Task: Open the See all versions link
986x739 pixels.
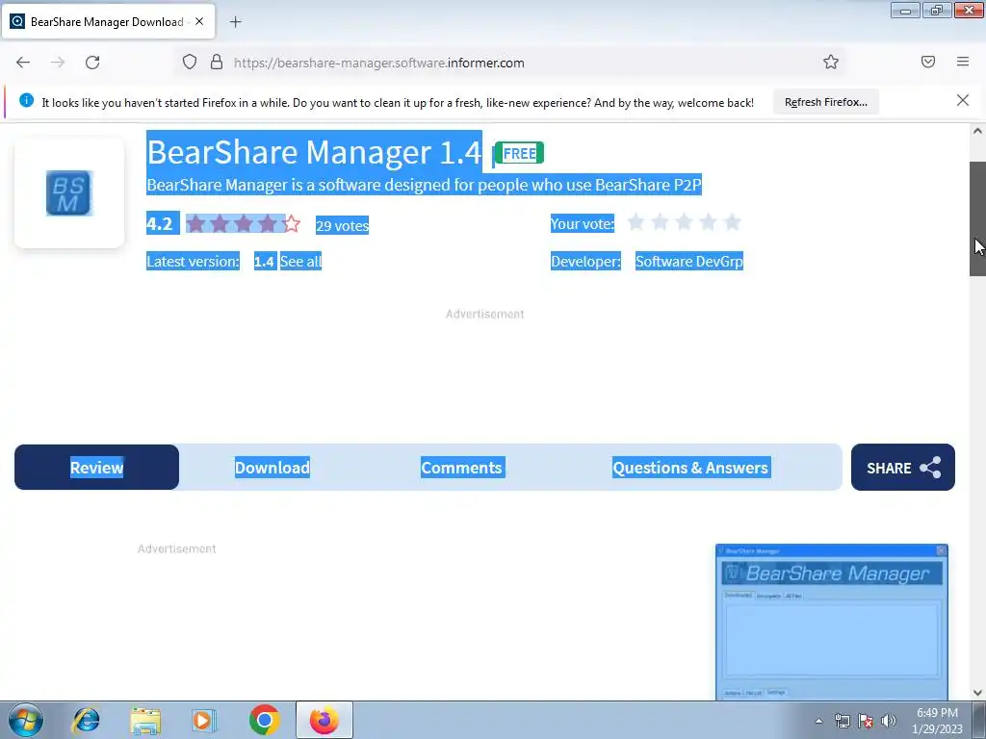Action: coord(300,262)
